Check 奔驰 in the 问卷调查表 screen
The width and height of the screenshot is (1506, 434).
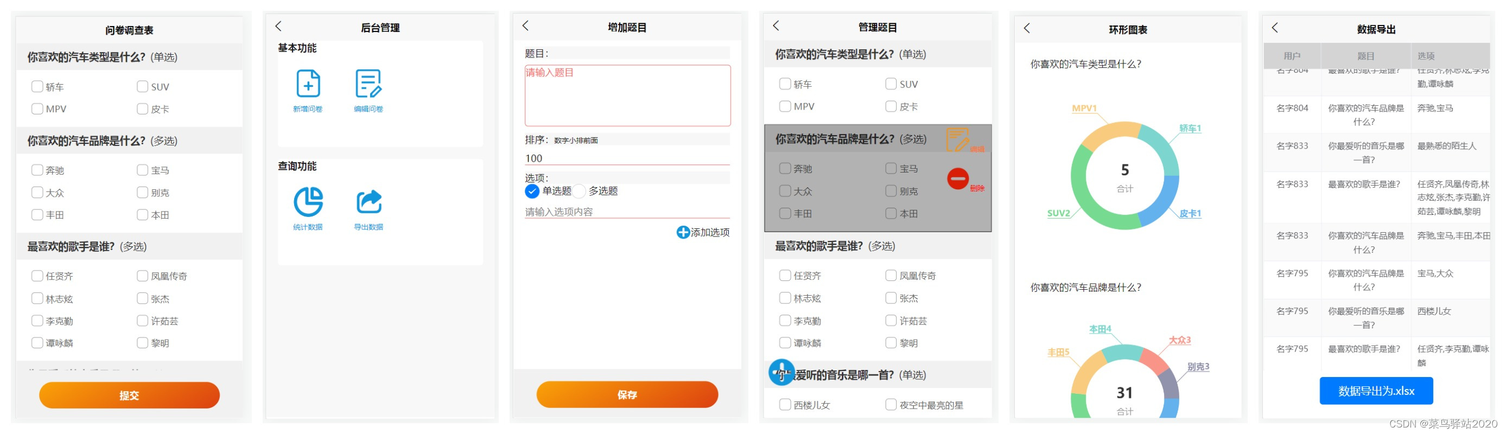pyautogui.click(x=37, y=170)
